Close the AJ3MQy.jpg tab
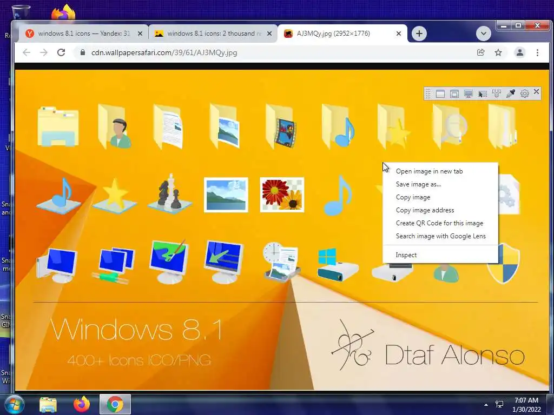This screenshot has width=554, height=415. tap(399, 34)
